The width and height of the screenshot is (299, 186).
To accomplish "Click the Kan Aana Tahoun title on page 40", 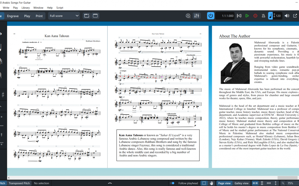I will pyautogui.click(x=57, y=36).
